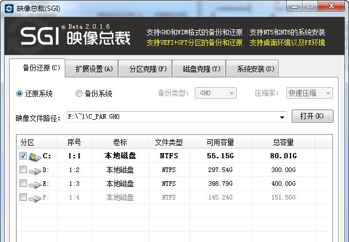Click the 398.79G free space cell
This screenshot has height=242, width=349.
[221, 184]
